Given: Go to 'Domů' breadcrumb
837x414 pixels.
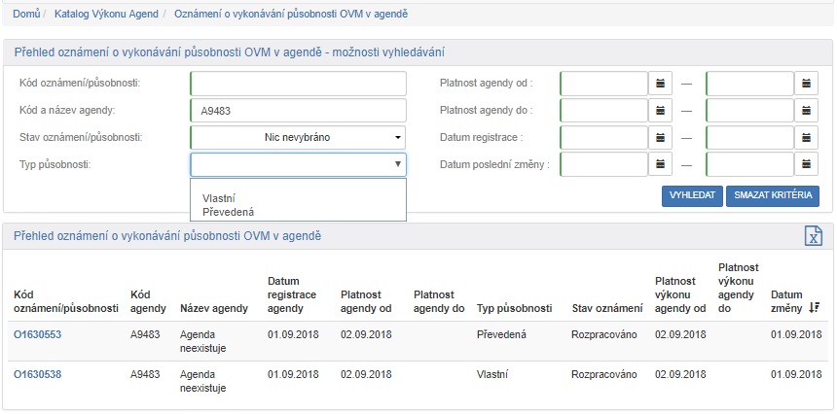Looking at the screenshot, I should pos(25,14).
